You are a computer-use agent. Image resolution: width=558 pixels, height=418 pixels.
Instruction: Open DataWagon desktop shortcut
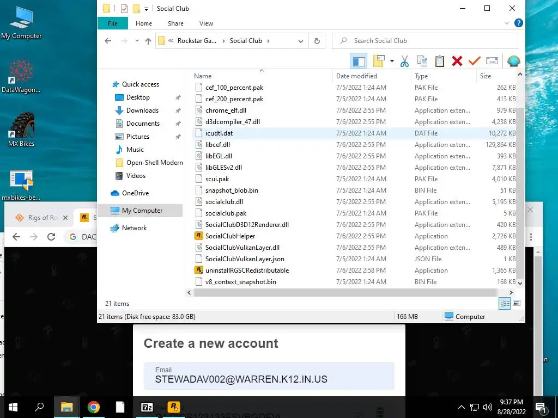pos(21,76)
